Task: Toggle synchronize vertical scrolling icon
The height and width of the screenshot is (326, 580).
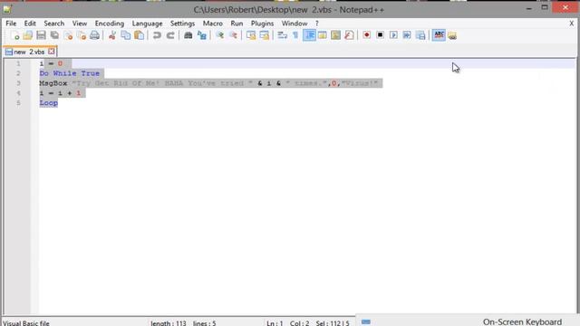Action: [251, 35]
